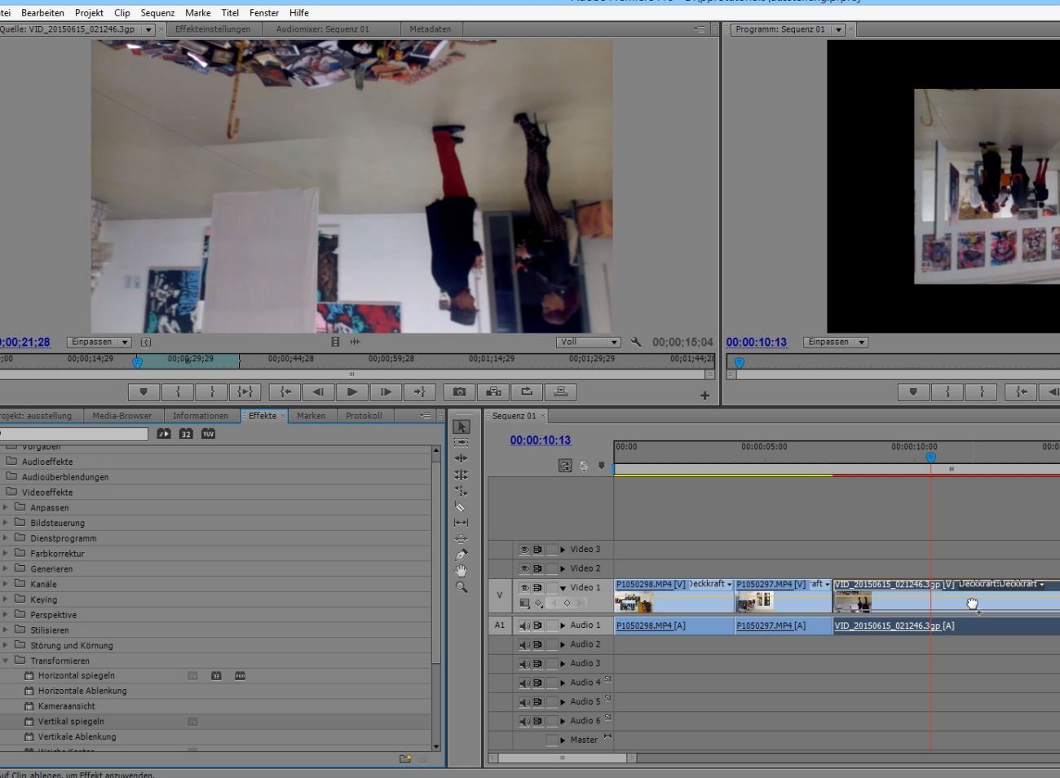Step back one frame in source monitor
This screenshot has height=778, width=1060.
[x=319, y=392]
